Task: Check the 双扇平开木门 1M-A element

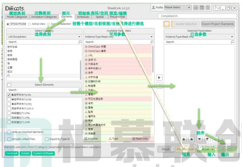Action: pyautogui.click(x=9, y=108)
